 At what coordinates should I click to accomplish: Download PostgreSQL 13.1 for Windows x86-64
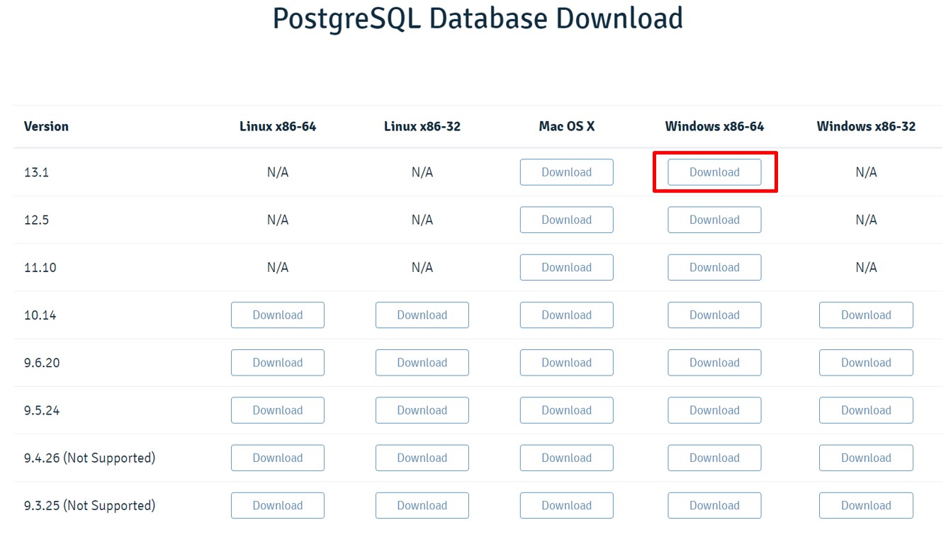[x=714, y=172]
